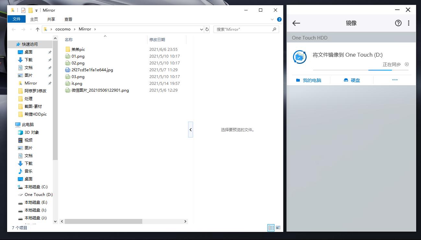Open the quick access toolbar dropdown

(36, 10)
